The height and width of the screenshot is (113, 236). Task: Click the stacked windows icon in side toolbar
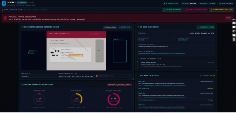234,35
